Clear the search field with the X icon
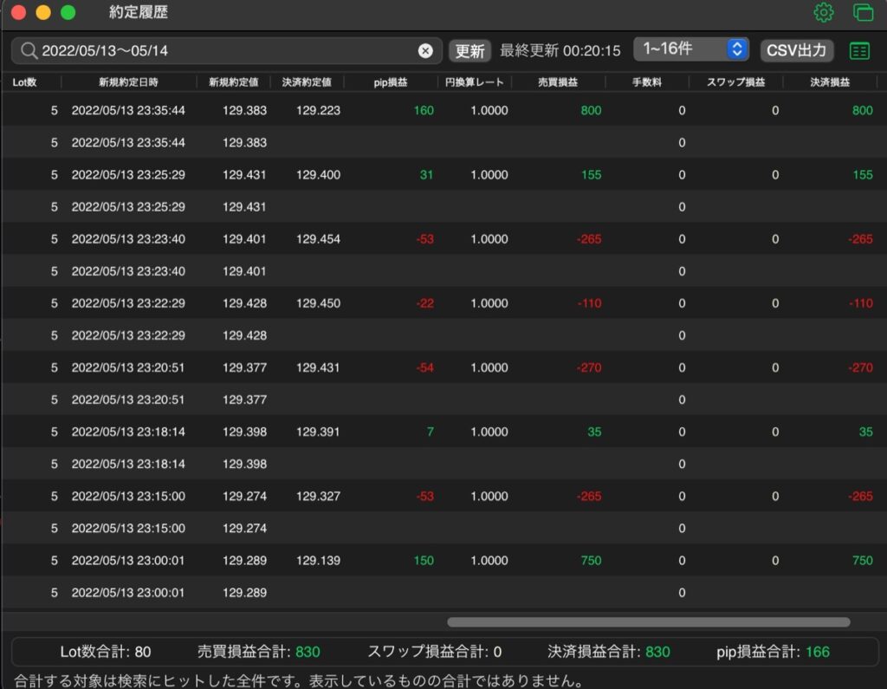Viewport: 887px width, 689px height. coord(425,51)
